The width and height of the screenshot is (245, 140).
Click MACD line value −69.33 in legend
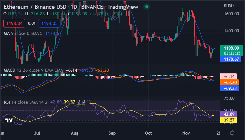point(86,70)
